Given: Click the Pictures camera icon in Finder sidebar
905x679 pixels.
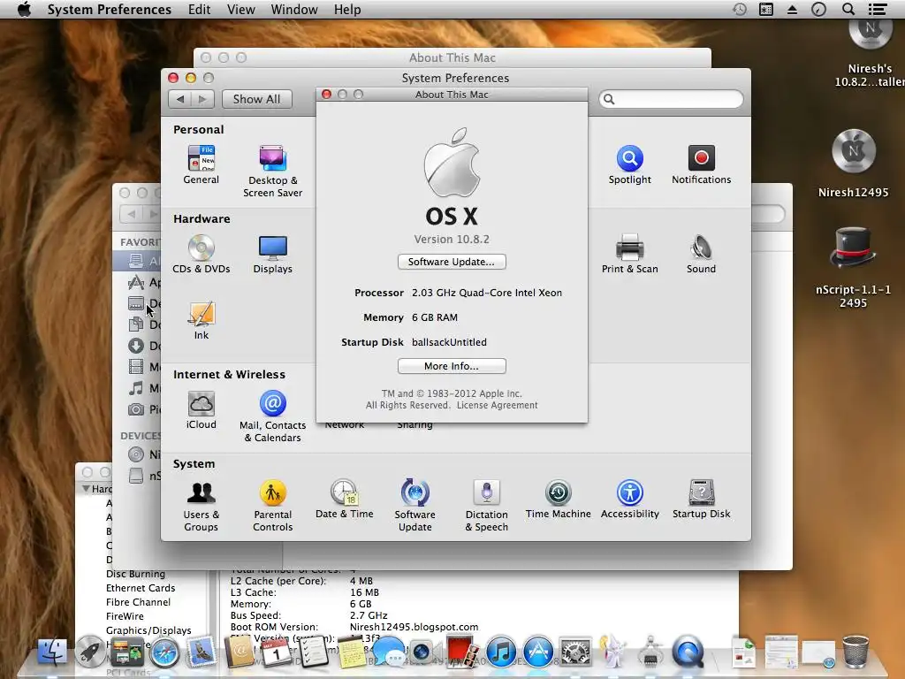Looking at the screenshot, I should (135, 409).
